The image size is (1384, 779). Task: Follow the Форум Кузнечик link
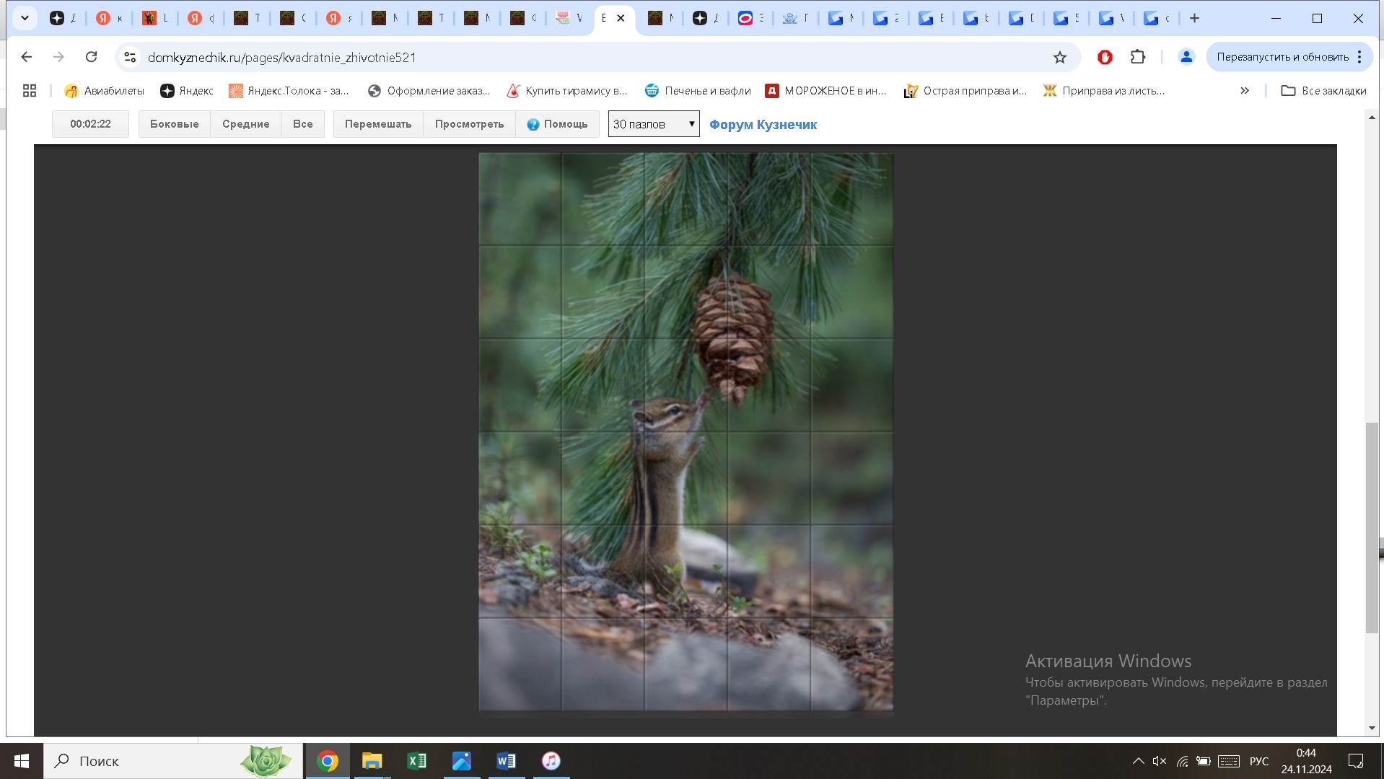click(x=763, y=125)
